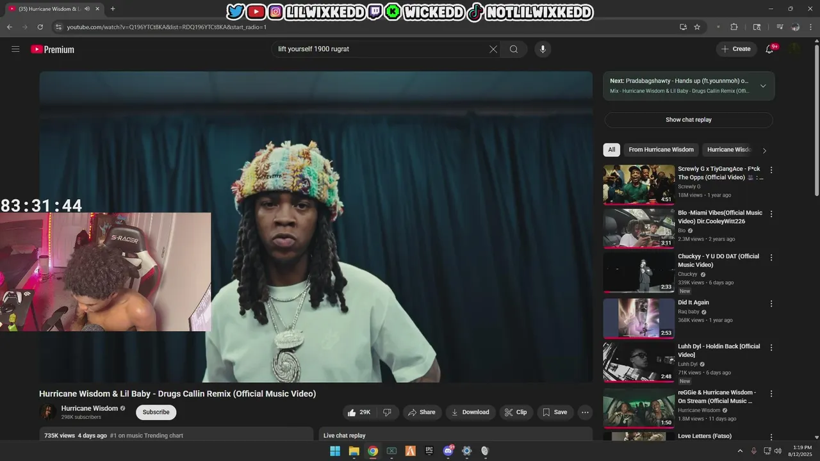Open options for Luhh Dyl Holdin Back
820x461 pixels.
click(771, 348)
